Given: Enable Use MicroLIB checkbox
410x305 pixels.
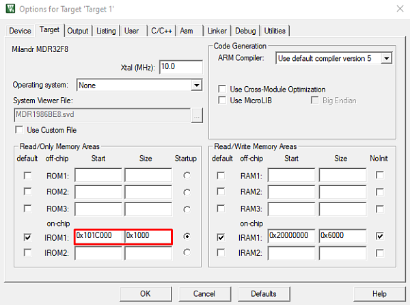Looking at the screenshot, I should pyautogui.click(x=222, y=101).
